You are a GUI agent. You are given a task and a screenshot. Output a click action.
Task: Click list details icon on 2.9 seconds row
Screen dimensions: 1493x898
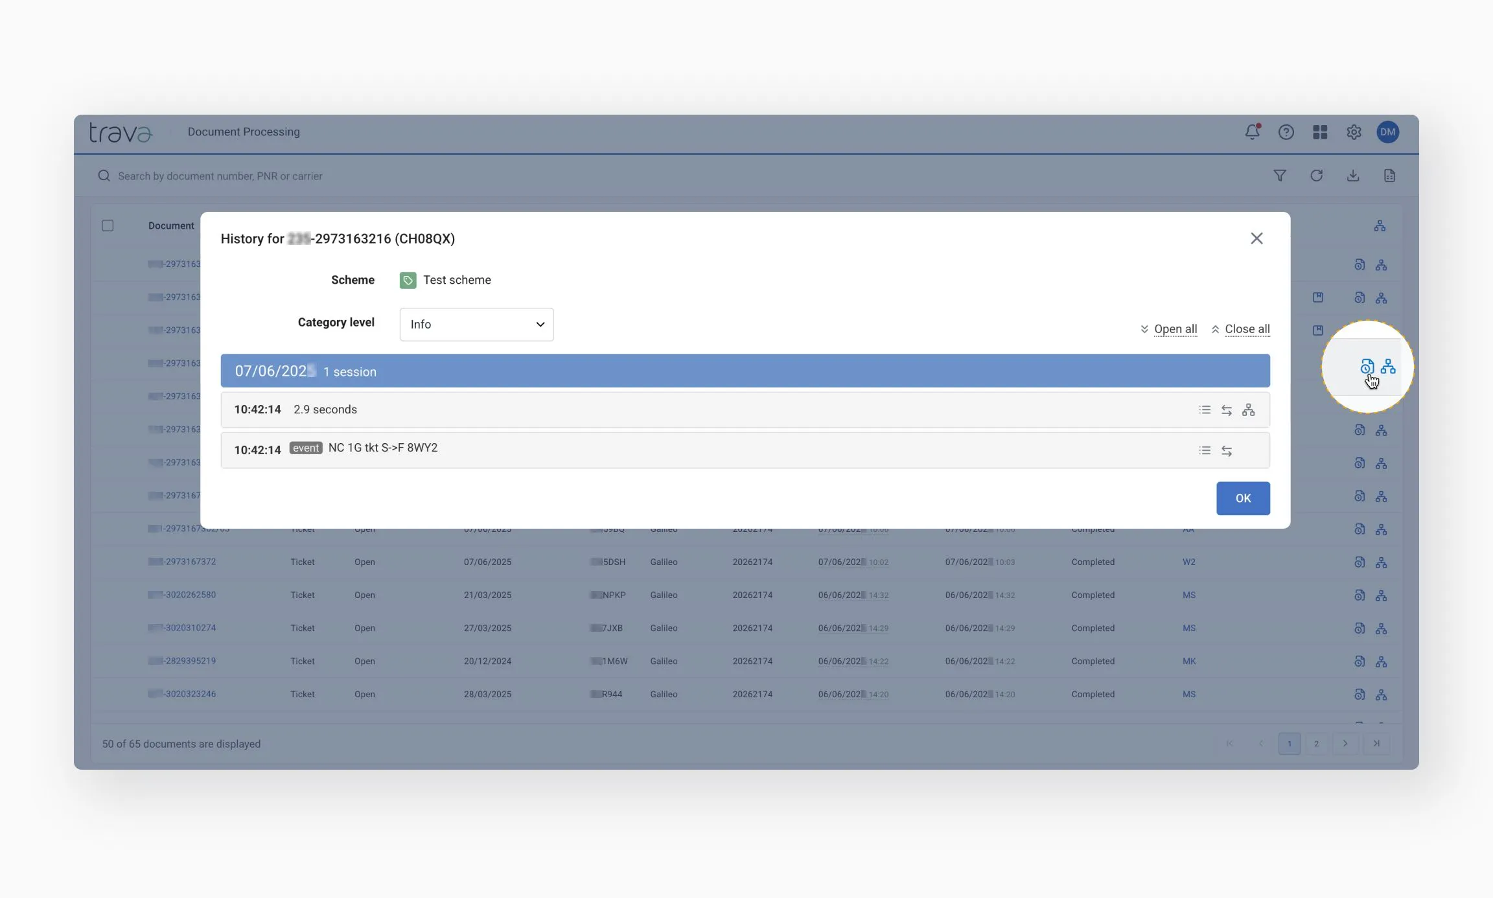pos(1205,410)
